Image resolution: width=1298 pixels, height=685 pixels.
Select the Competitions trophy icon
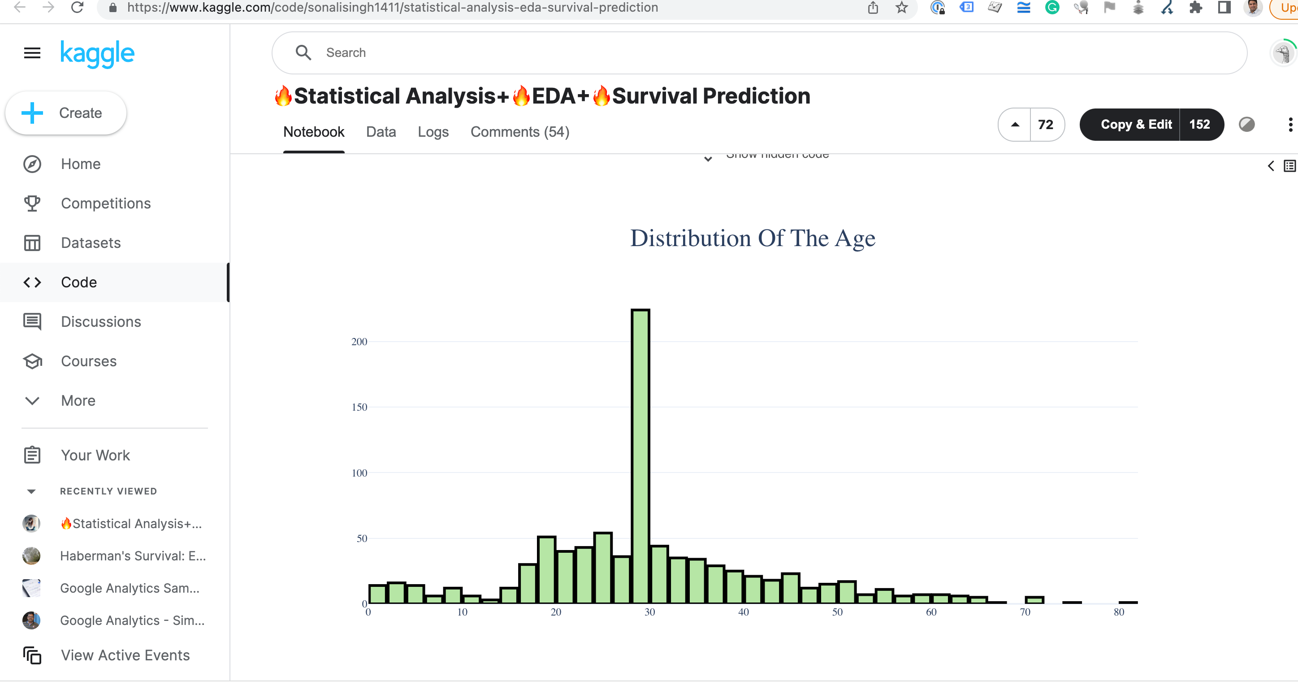tap(31, 203)
